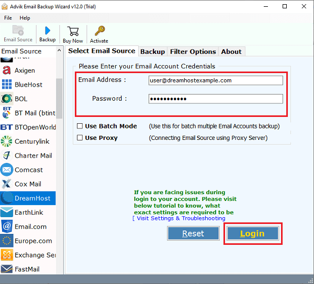The width and height of the screenshot is (314, 284).
Task: Select the BlueHost grid icon
Action: (x=7, y=84)
